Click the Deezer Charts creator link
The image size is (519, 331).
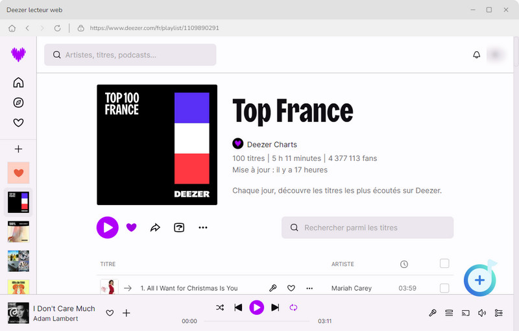[x=272, y=144]
